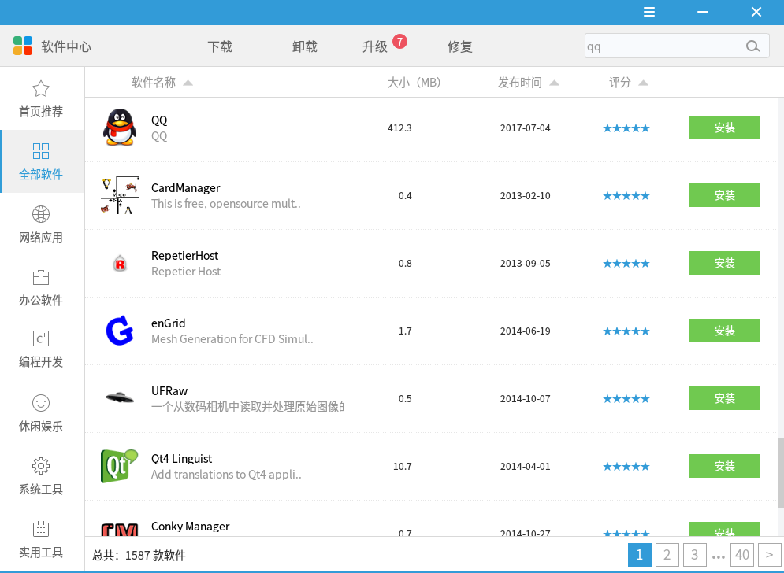Screen dimensions: 784x573
Task: Minimize the software center window
Action: pyautogui.click(x=703, y=12)
